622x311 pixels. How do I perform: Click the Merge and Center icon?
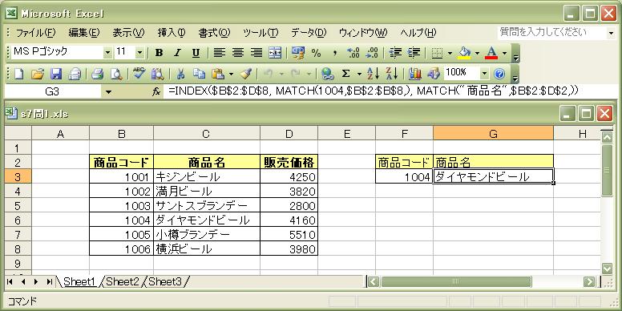tap(275, 53)
